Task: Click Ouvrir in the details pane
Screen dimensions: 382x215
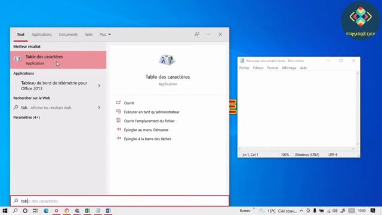Action: (x=129, y=103)
